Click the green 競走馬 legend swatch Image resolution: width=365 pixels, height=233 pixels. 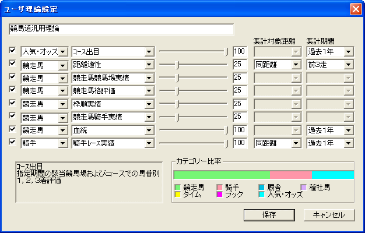click(178, 188)
